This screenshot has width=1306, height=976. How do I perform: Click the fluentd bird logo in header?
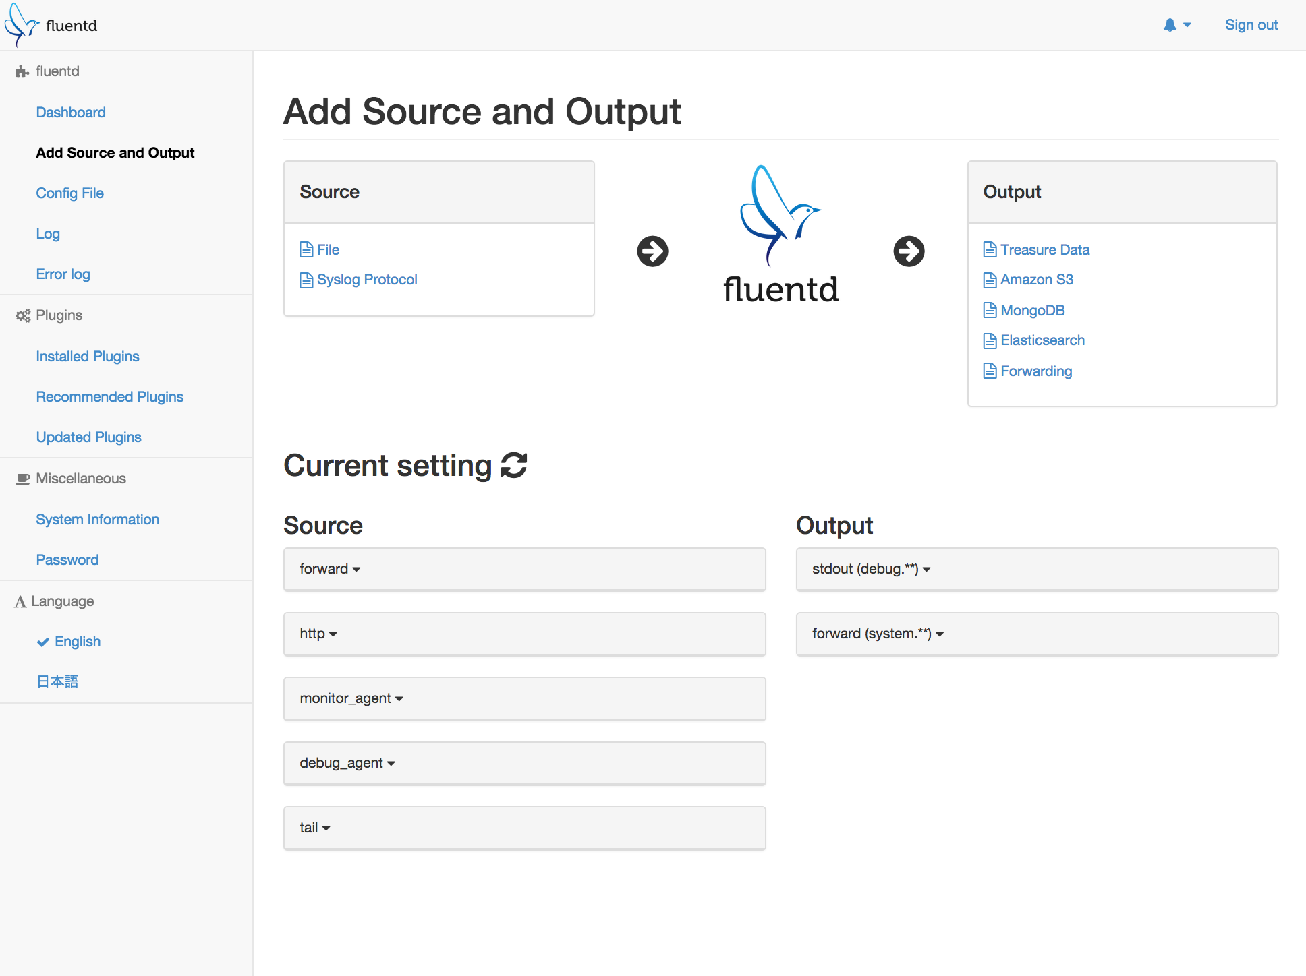20,24
